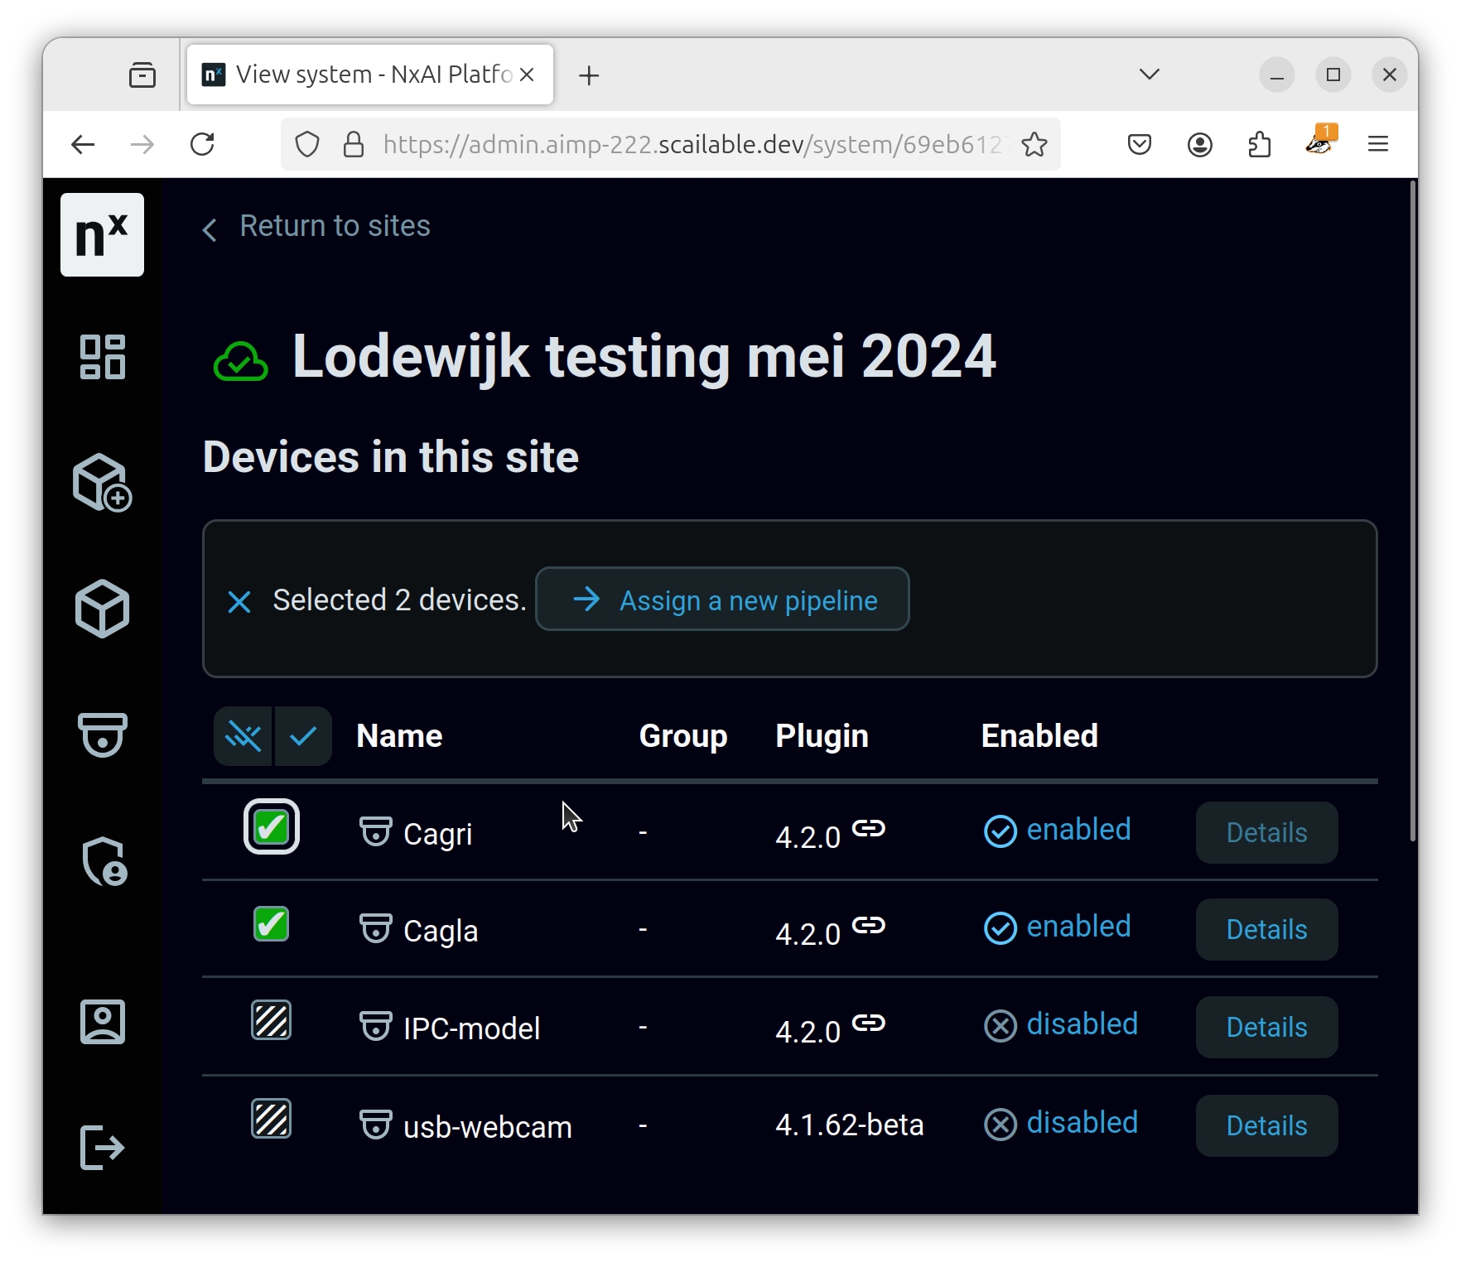Open the account profile icon in sidebar

(x=102, y=1022)
